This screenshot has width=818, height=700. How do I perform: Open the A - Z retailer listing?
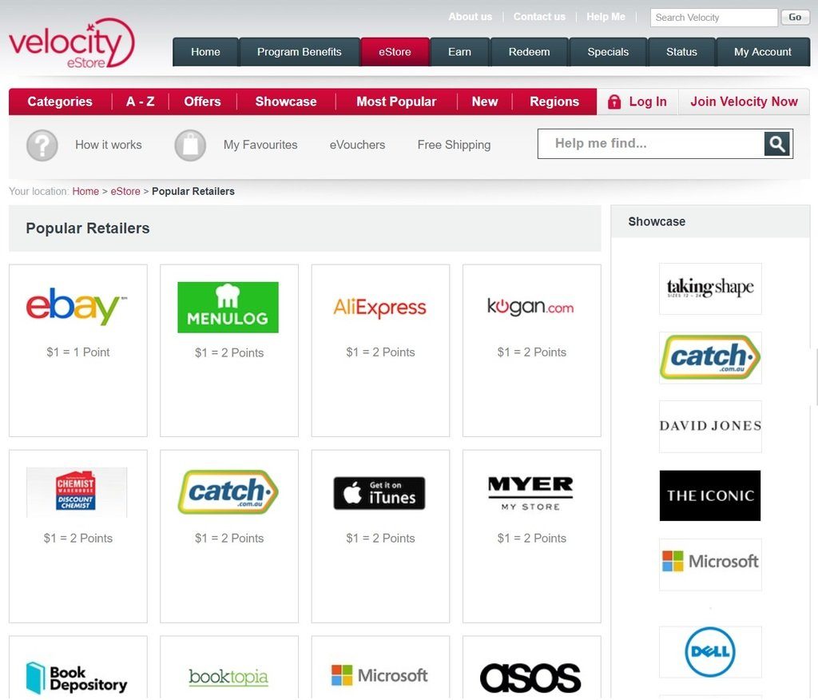point(141,101)
